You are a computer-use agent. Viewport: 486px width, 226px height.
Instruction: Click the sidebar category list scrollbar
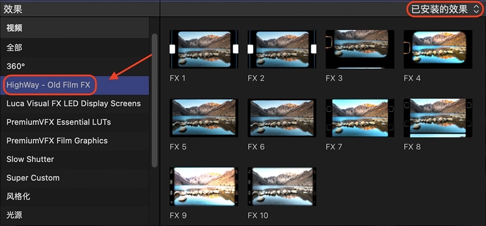(155, 101)
